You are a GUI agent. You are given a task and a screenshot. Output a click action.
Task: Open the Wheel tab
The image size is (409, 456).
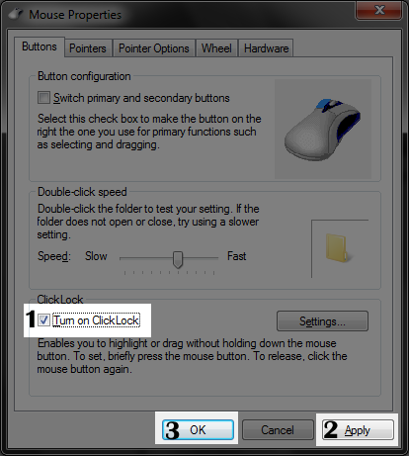216,48
